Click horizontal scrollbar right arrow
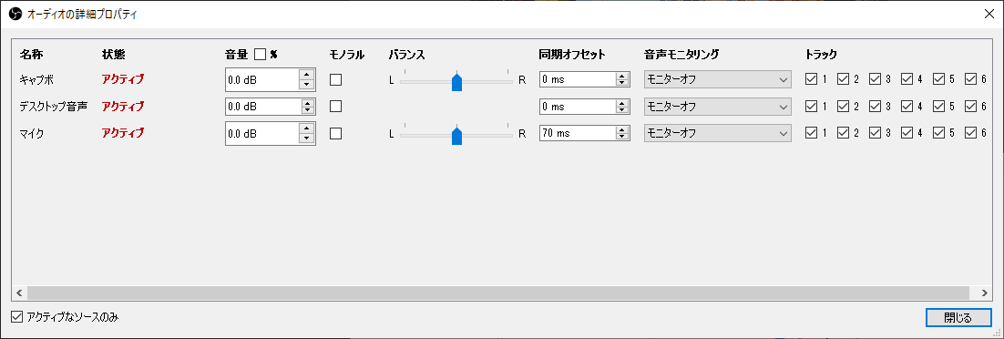 [984, 293]
